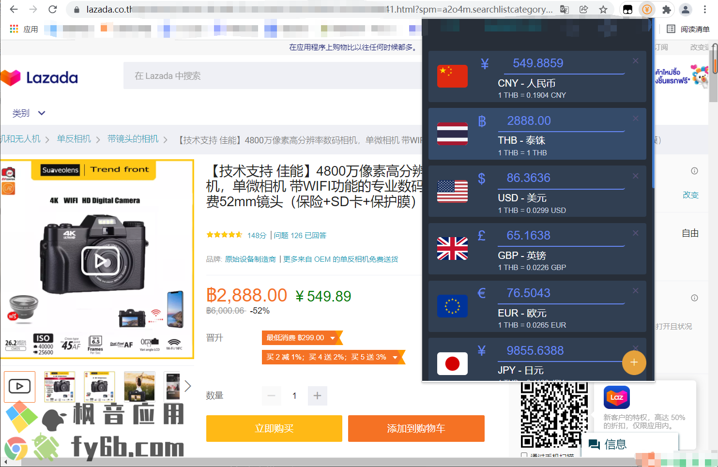Open the Extensions puzzle menu
The image size is (718, 467).
(667, 9)
